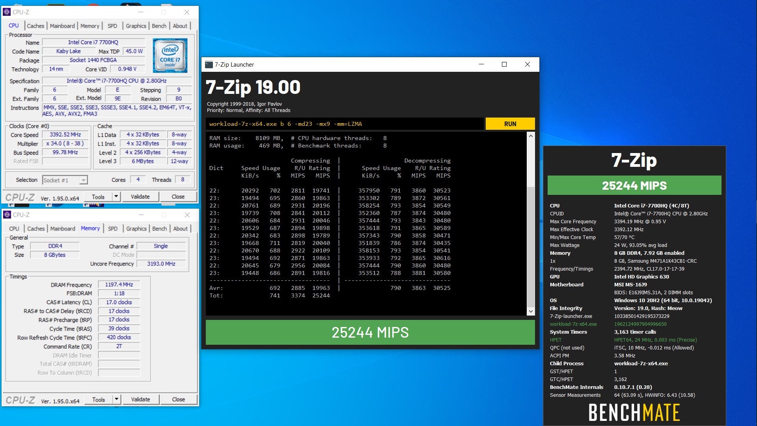Open About tab in the Memory-tab CPU-Z window
The image size is (757, 426).
tap(181, 228)
